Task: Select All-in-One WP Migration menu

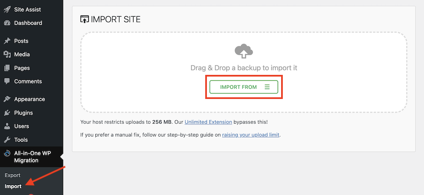Action: point(31,157)
